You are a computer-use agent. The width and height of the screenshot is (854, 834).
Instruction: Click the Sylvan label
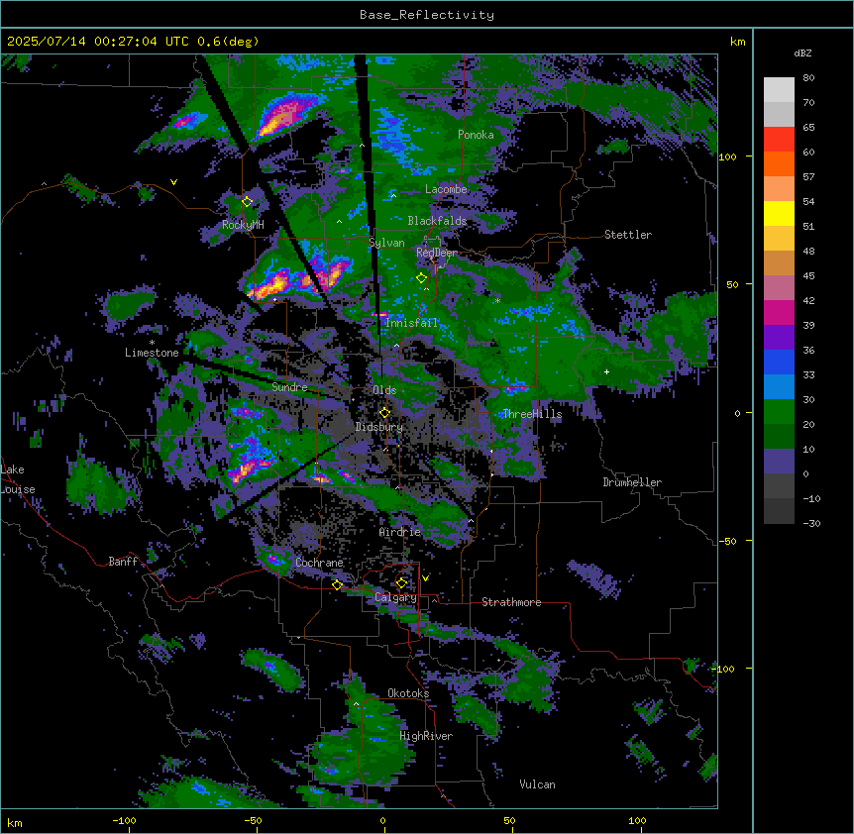click(x=386, y=243)
